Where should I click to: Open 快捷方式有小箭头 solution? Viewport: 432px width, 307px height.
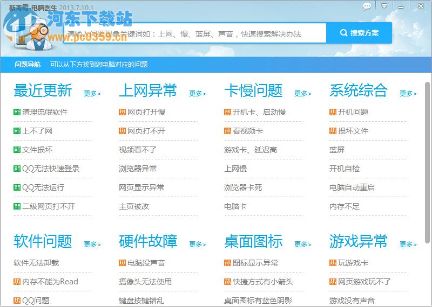coord(263,282)
